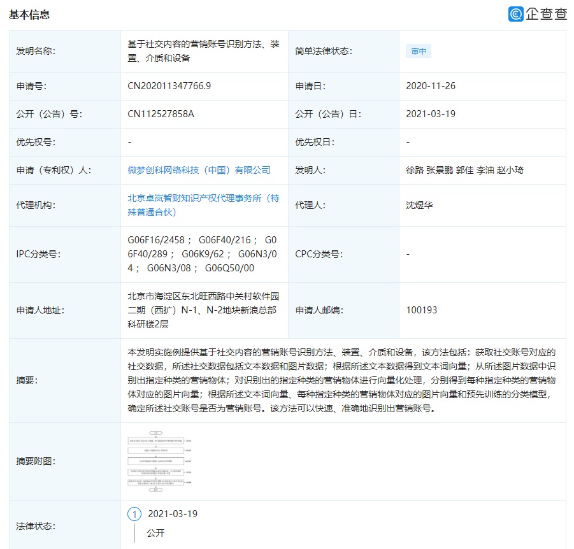Click the application date 2020-11-26
Image resolution: width=574 pixels, height=549 pixels.
pyautogui.click(x=431, y=86)
